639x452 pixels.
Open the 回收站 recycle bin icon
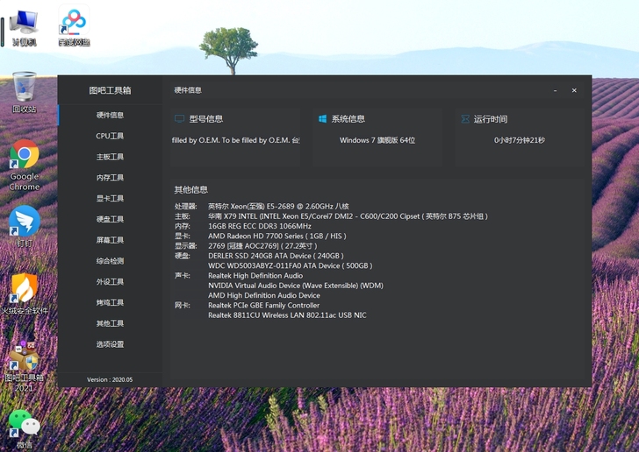point(24,92)
